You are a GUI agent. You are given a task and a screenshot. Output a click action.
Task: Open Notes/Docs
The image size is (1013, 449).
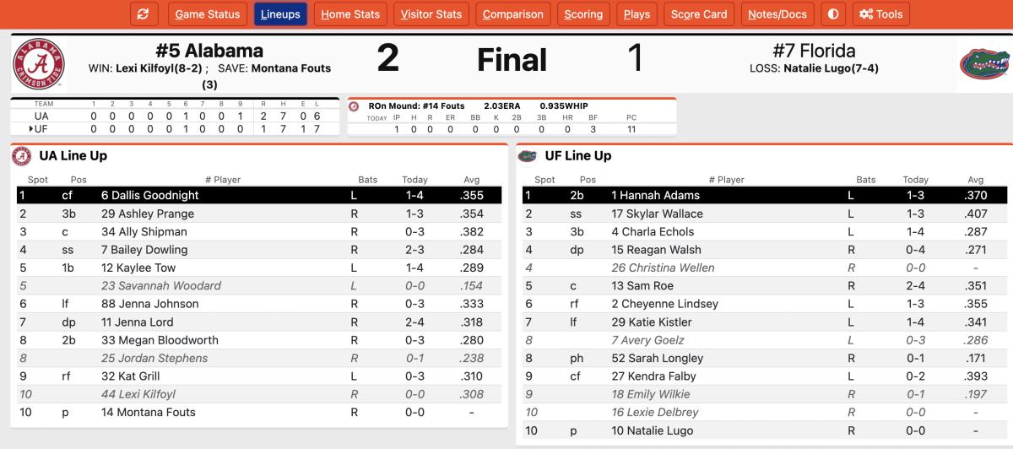[777, 14]
